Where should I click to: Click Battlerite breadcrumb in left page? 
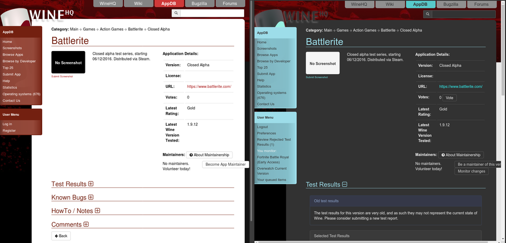coord(135,29)
